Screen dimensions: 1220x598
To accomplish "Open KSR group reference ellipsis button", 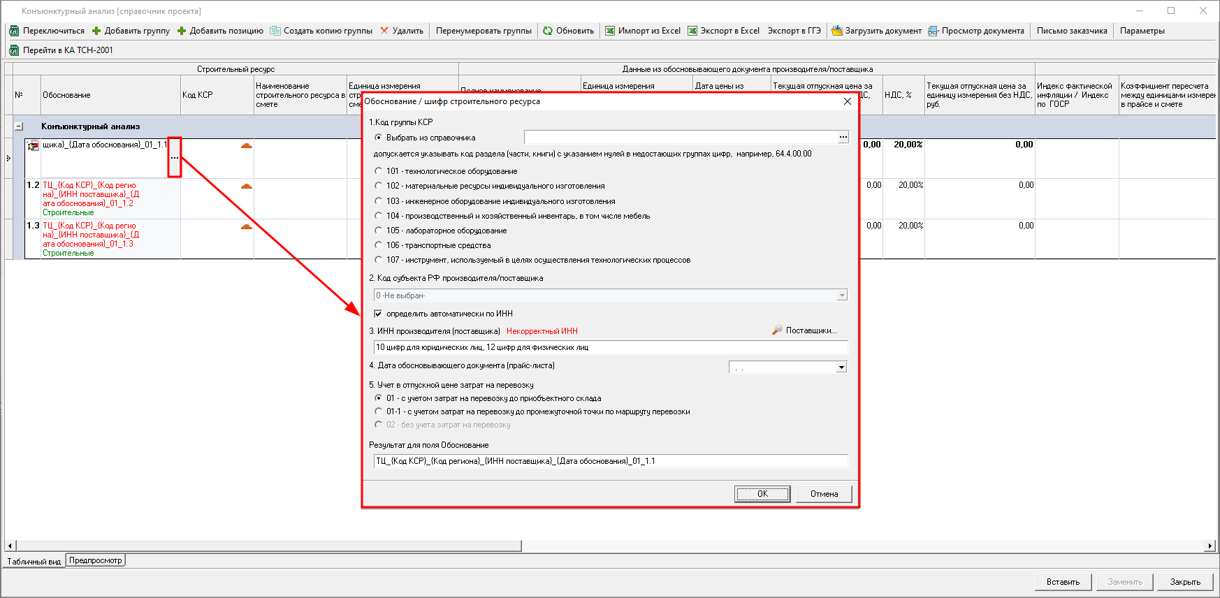I will pos(843,138).
